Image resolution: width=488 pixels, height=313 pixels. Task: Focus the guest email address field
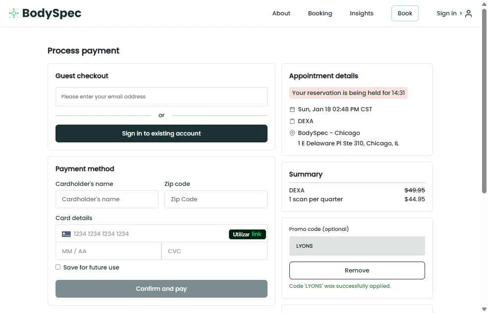[161, 96]
